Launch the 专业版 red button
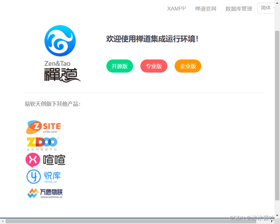This screenshot has width=280, height=224. pyautogui.click(x=154, y=66)
